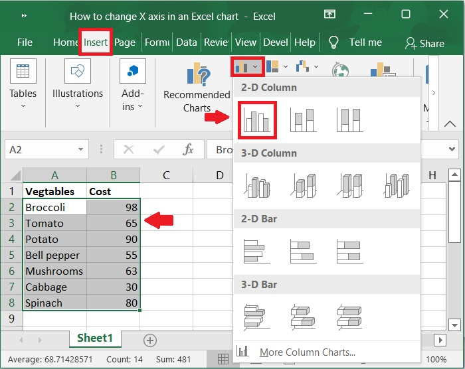Switch to Normal view in status bar
Image resolution: width=465 pixels, height=369 pixels.
click(x=223, y=359)
